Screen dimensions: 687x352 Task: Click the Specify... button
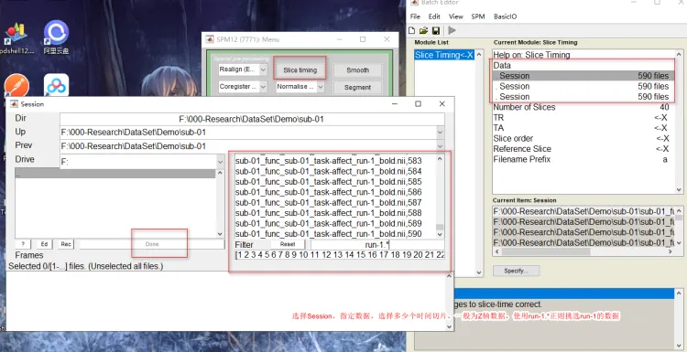[516, 271]
